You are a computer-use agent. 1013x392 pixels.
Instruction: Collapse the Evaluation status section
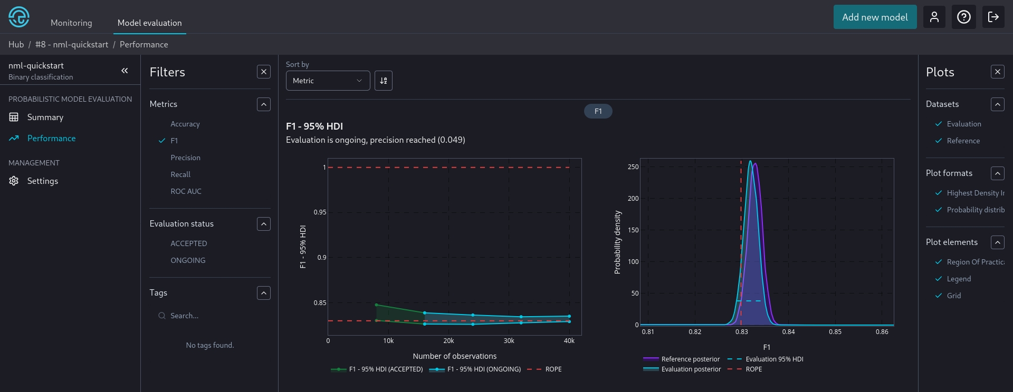coord(264,224)
